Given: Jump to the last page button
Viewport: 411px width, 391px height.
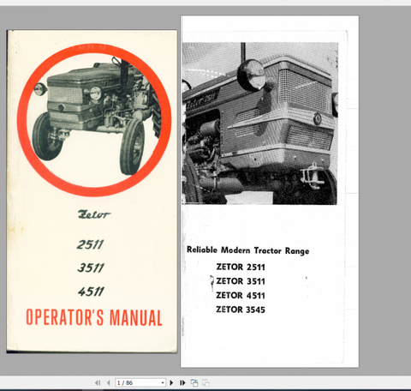Looking at the screenshot, I should (x=182, y=382).
